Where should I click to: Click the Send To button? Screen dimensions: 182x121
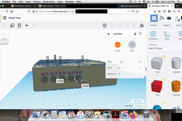coord(178,25)
